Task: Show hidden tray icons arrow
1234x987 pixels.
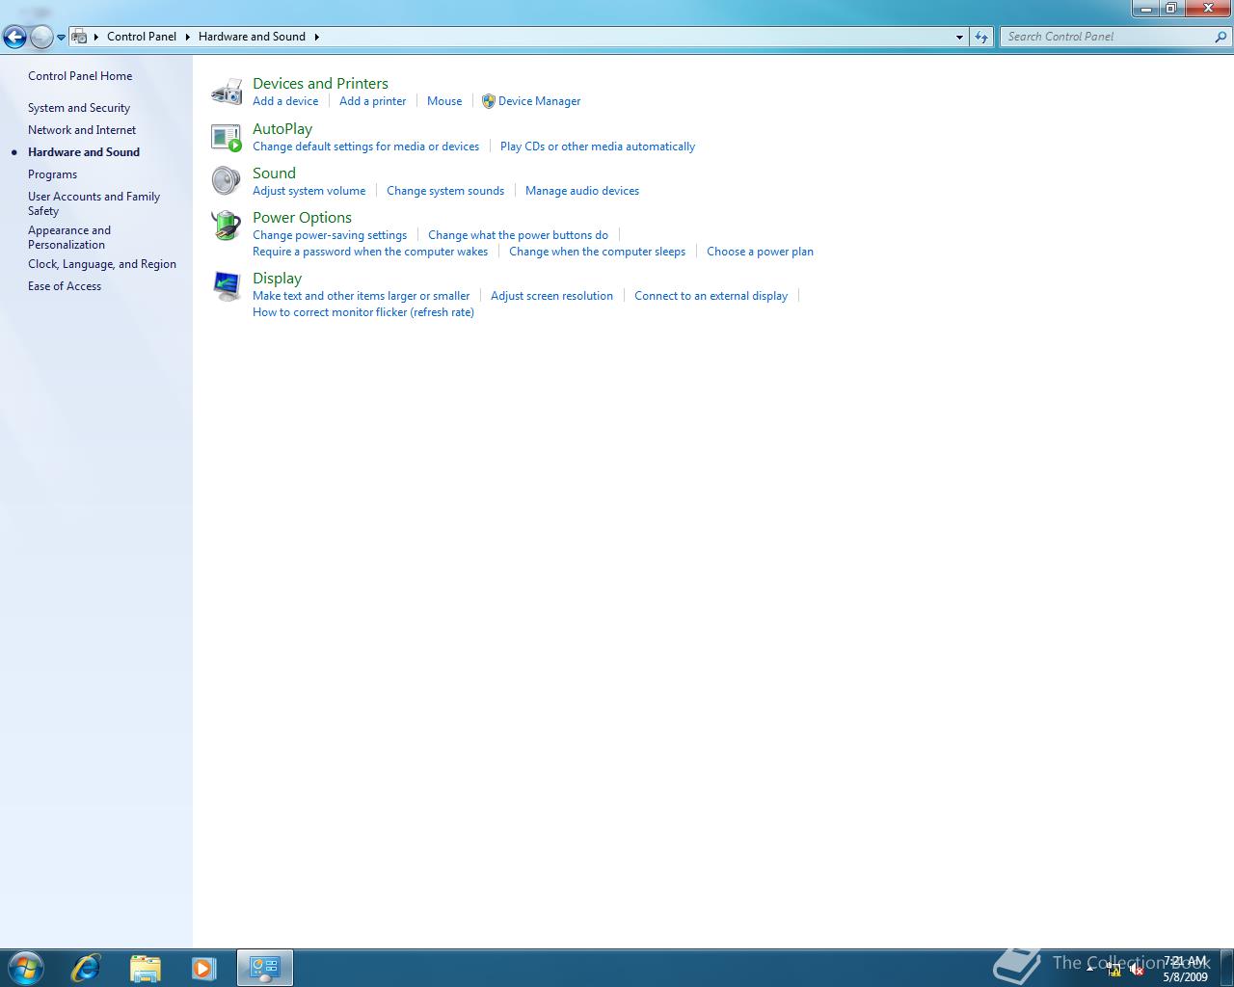Action: click(1090, 968)
